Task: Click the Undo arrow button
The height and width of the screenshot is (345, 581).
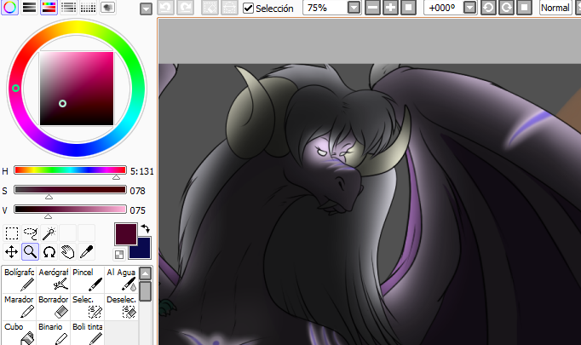Action: point(165,8)
